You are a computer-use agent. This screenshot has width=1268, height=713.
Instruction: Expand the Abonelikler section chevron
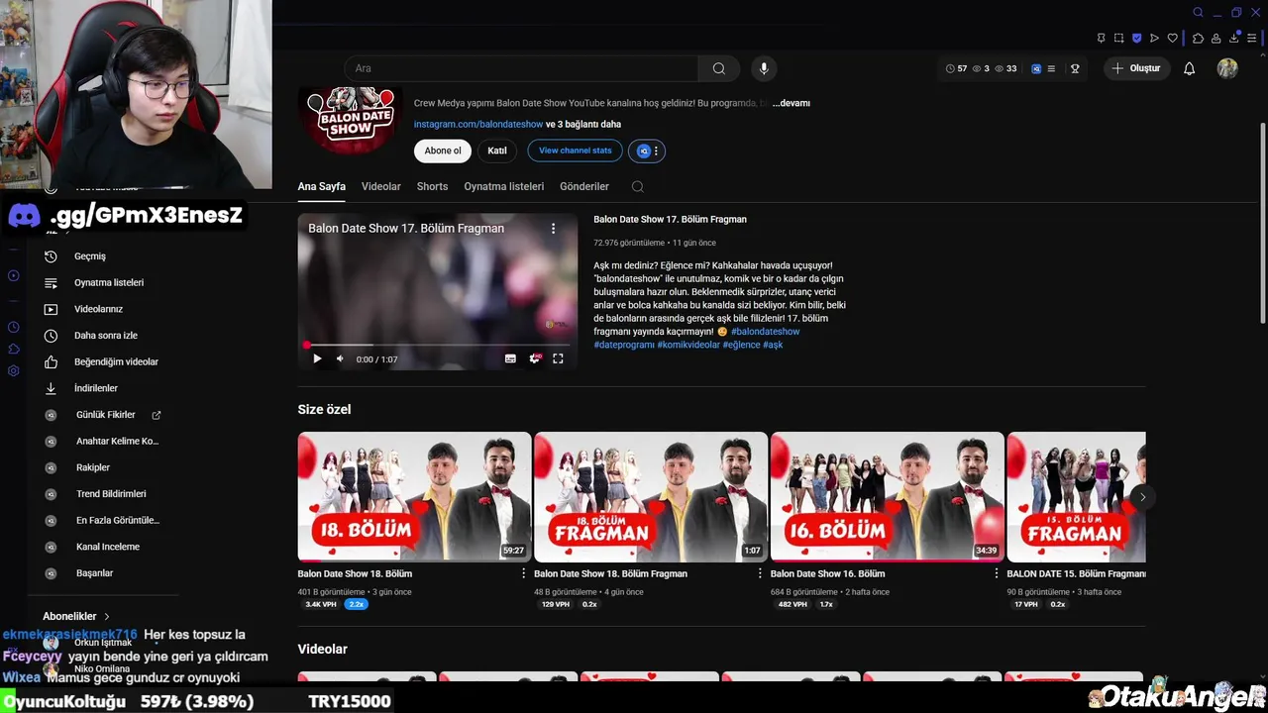(107, 616)
